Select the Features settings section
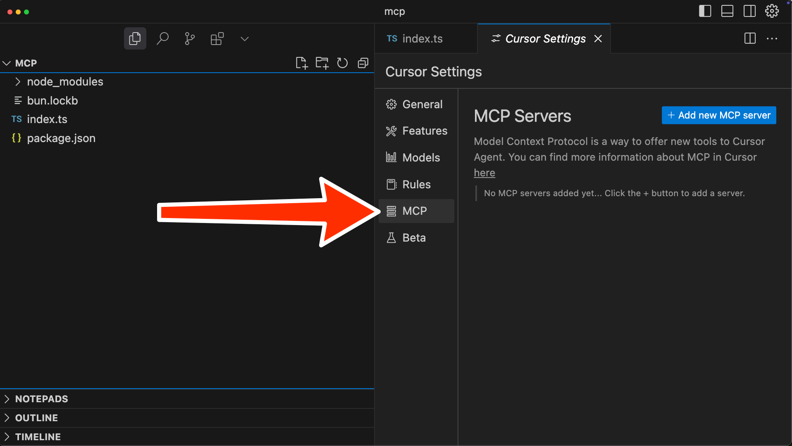This screenshot has width=792, height=446. [x=425, y=131]
